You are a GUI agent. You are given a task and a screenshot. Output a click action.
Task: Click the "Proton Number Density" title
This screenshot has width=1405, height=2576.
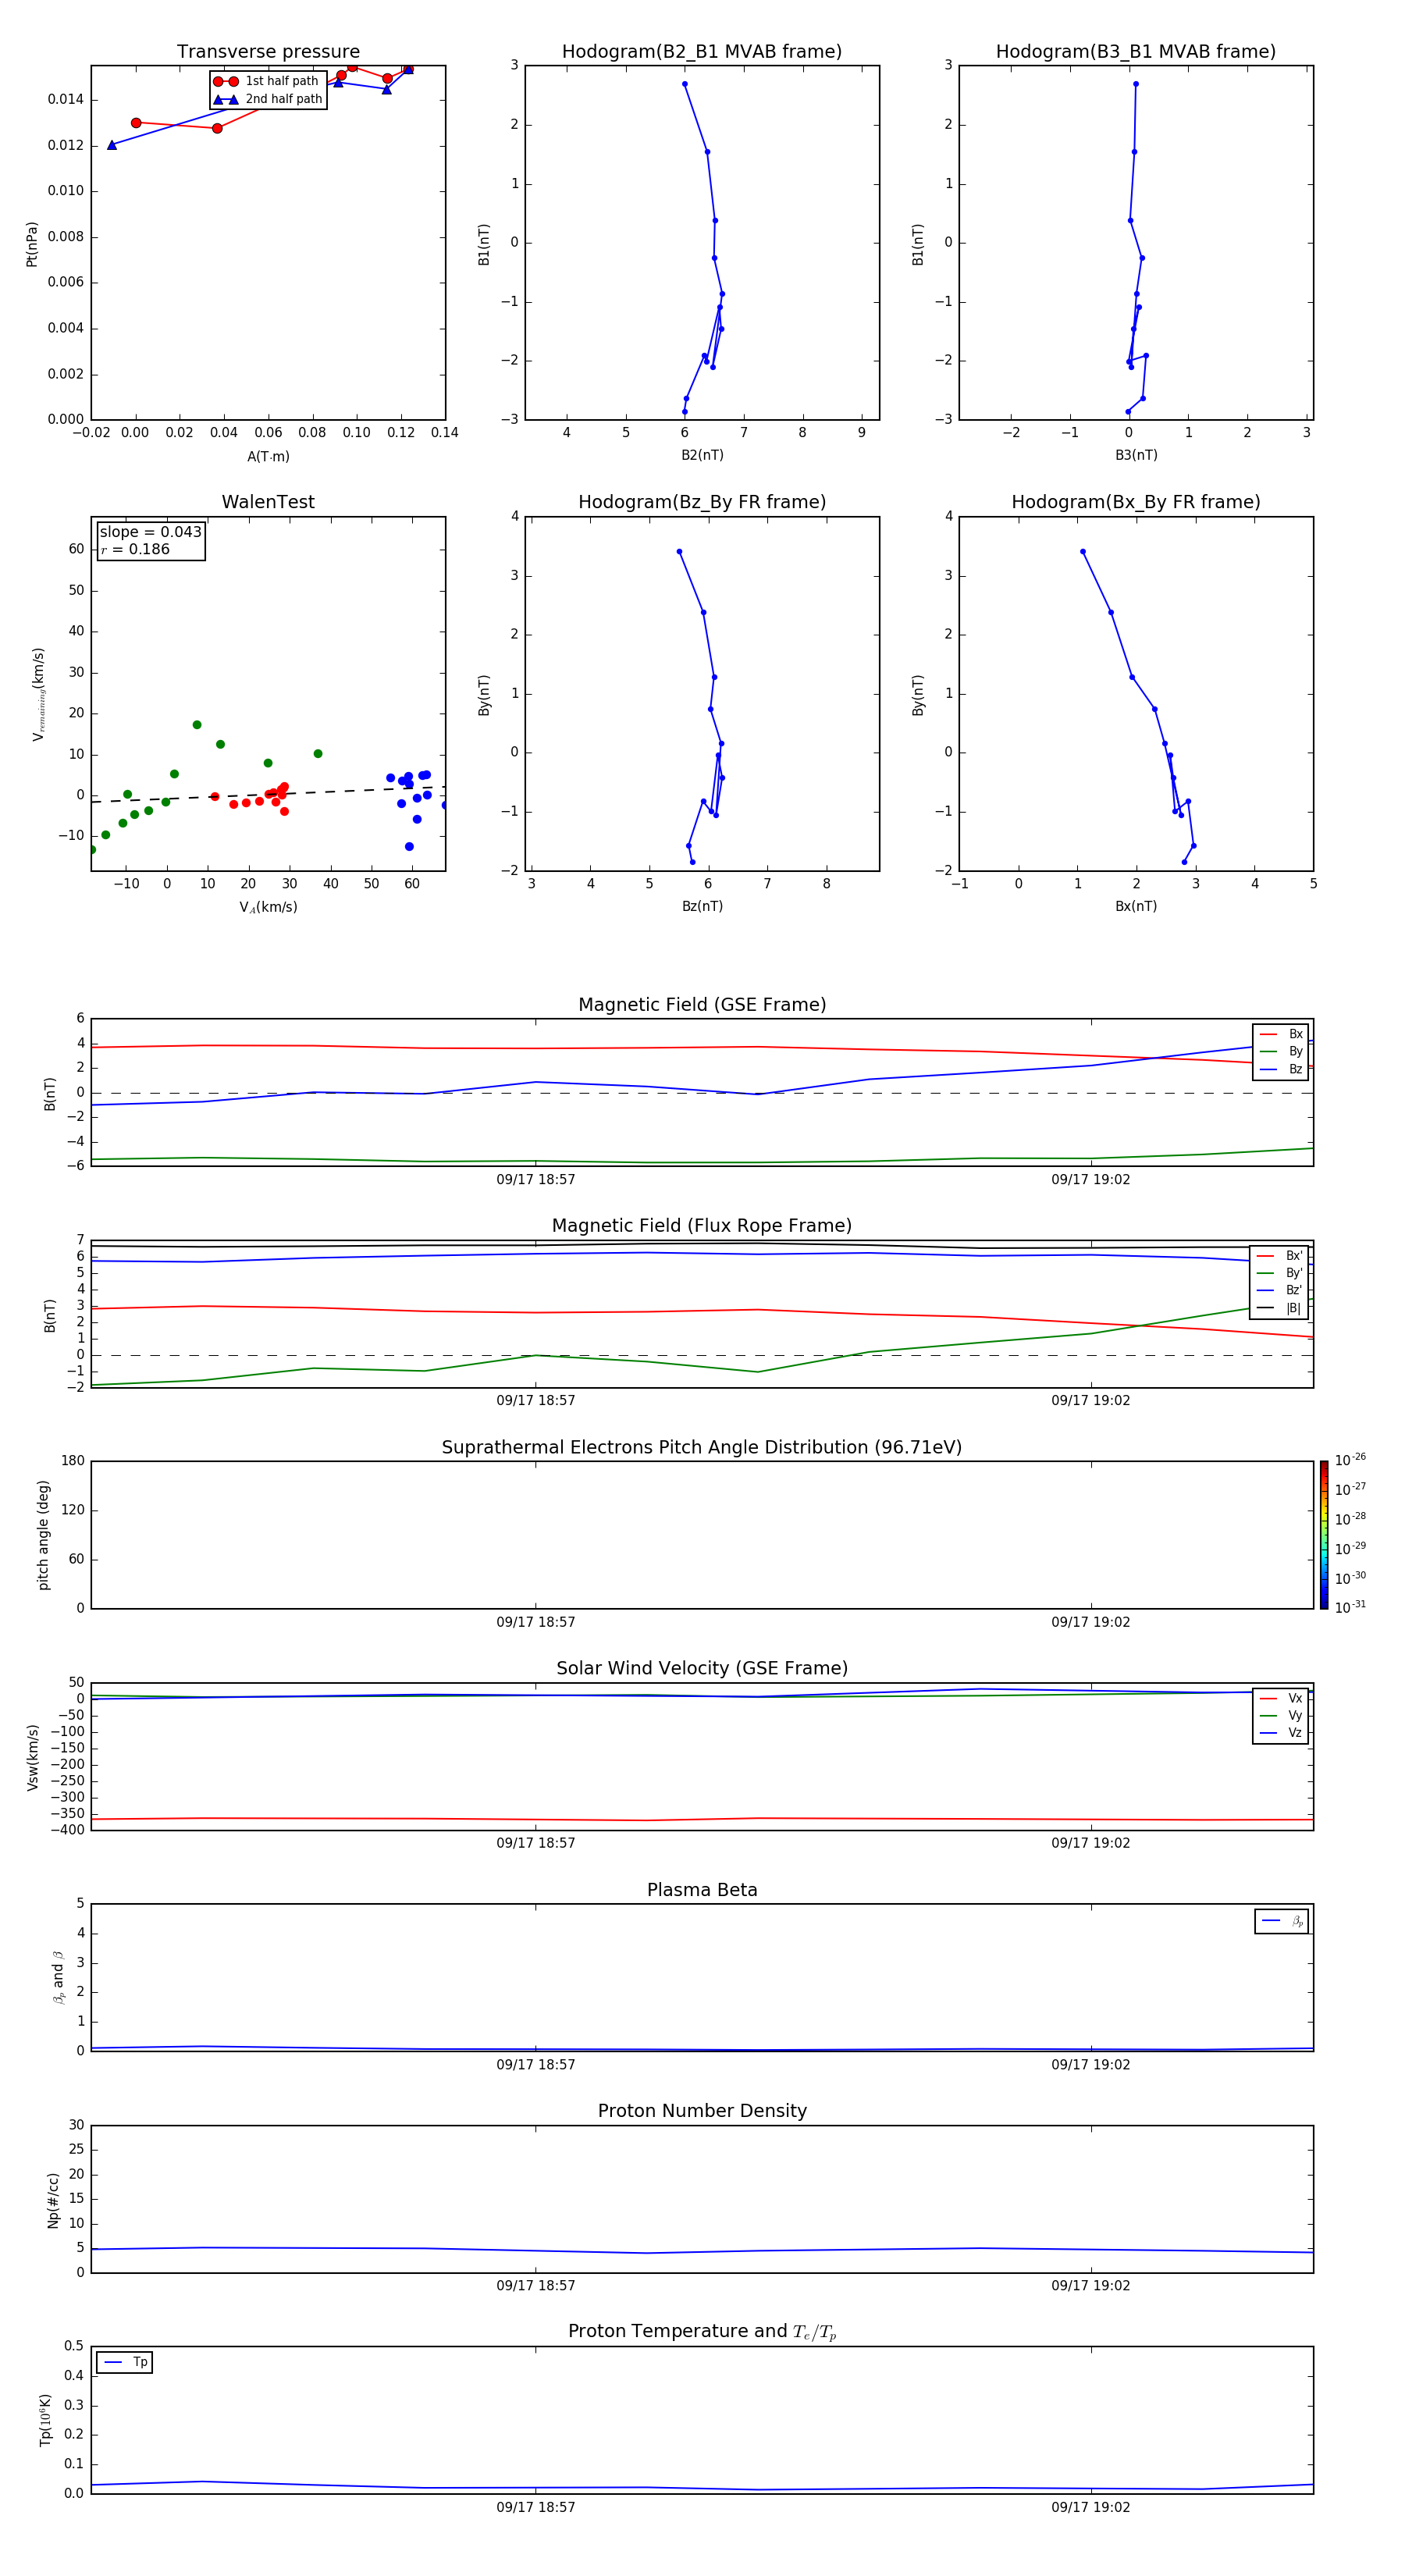point(702,2111)
